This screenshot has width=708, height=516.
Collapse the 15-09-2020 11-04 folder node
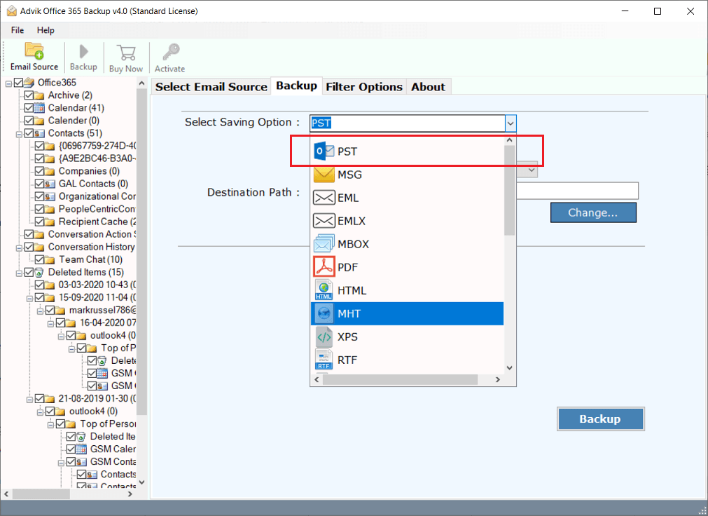click(29, 299)
